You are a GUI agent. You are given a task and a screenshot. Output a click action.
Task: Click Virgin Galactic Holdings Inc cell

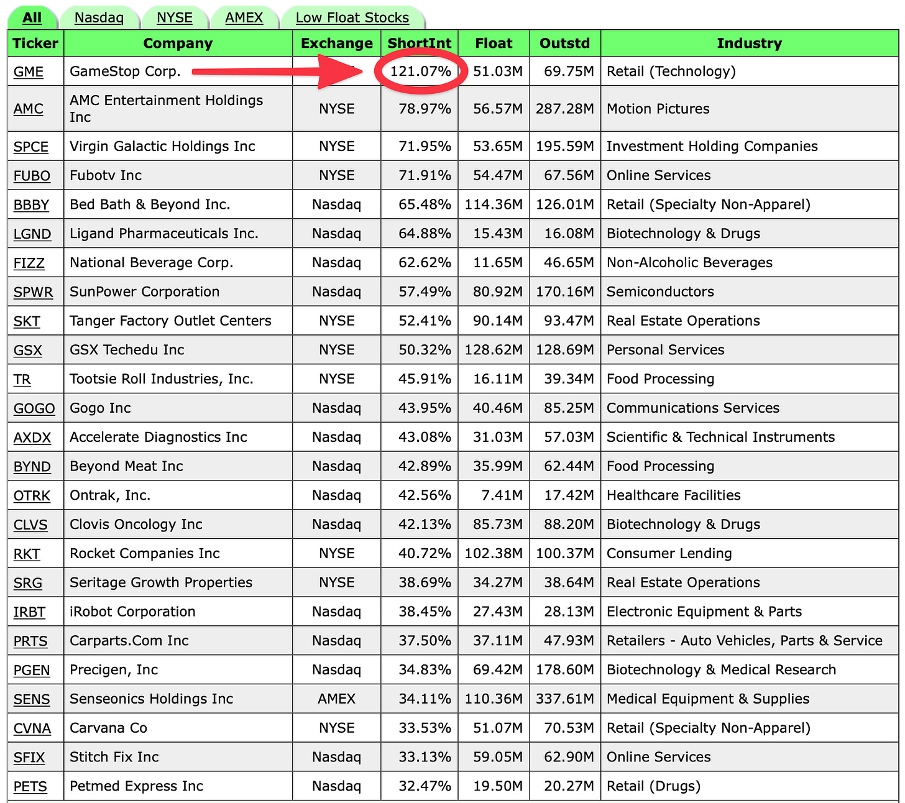click(178, 147)
